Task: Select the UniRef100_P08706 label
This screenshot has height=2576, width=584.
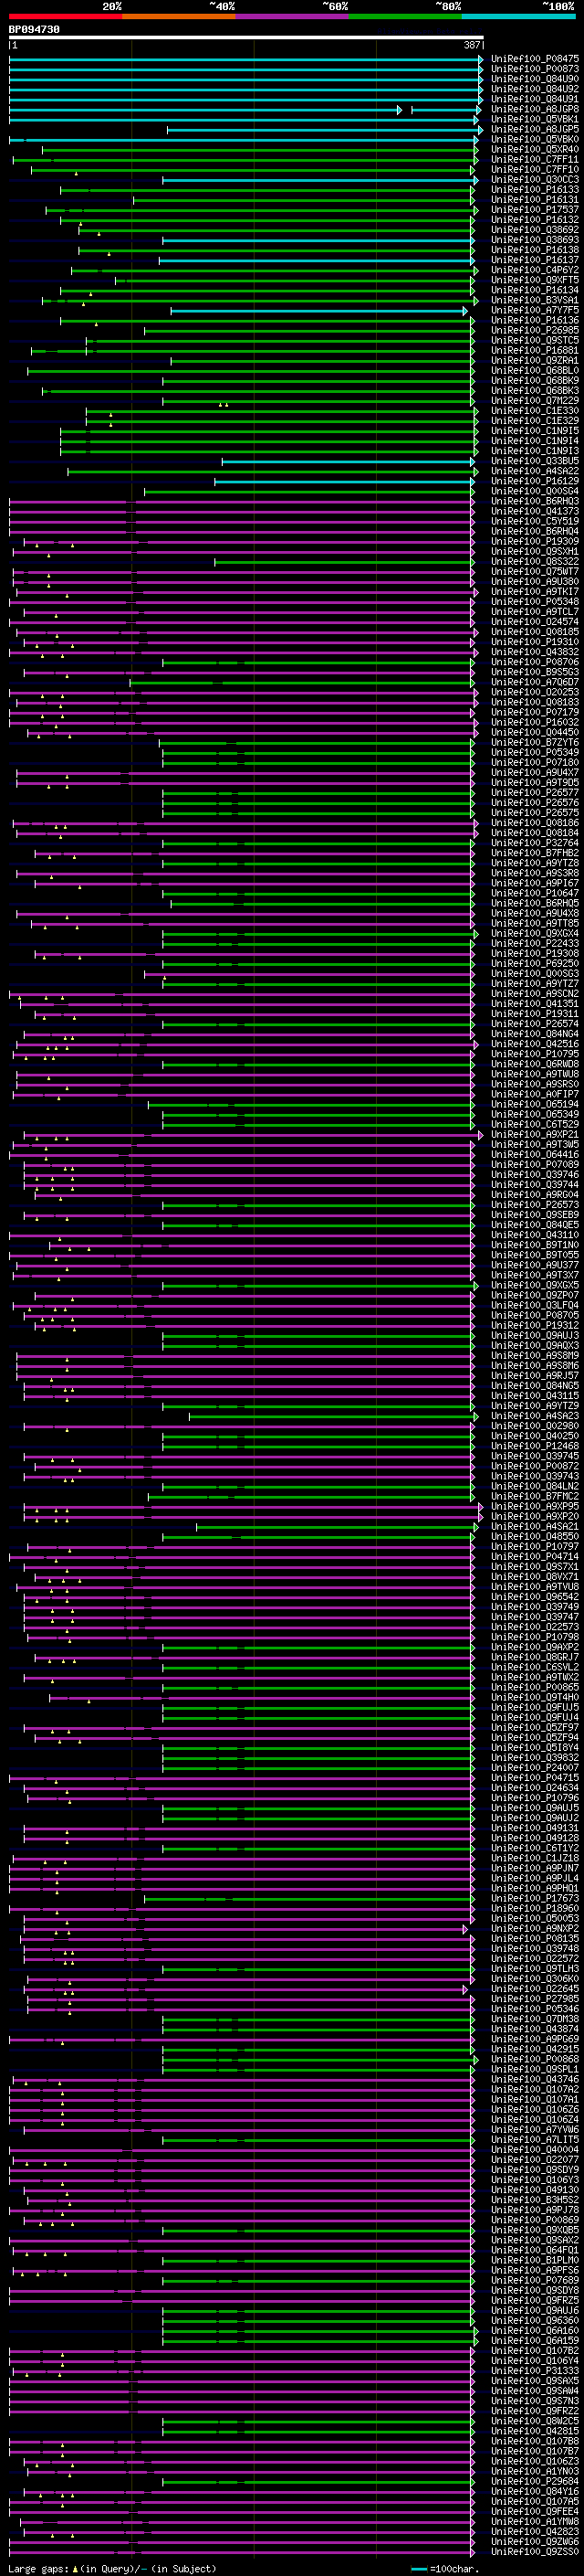Action: (x=535, y=662)
